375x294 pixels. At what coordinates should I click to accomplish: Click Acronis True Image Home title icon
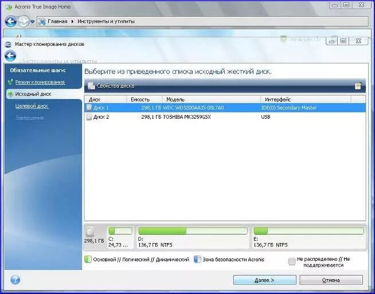pyautogui.click(x=9, y=7)
